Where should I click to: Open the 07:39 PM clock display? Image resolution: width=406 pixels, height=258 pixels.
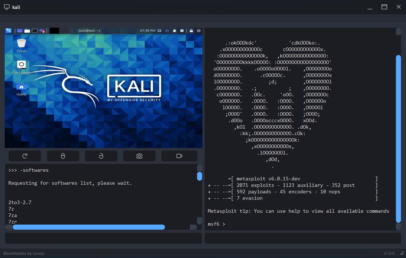click(x=147, y=31)
